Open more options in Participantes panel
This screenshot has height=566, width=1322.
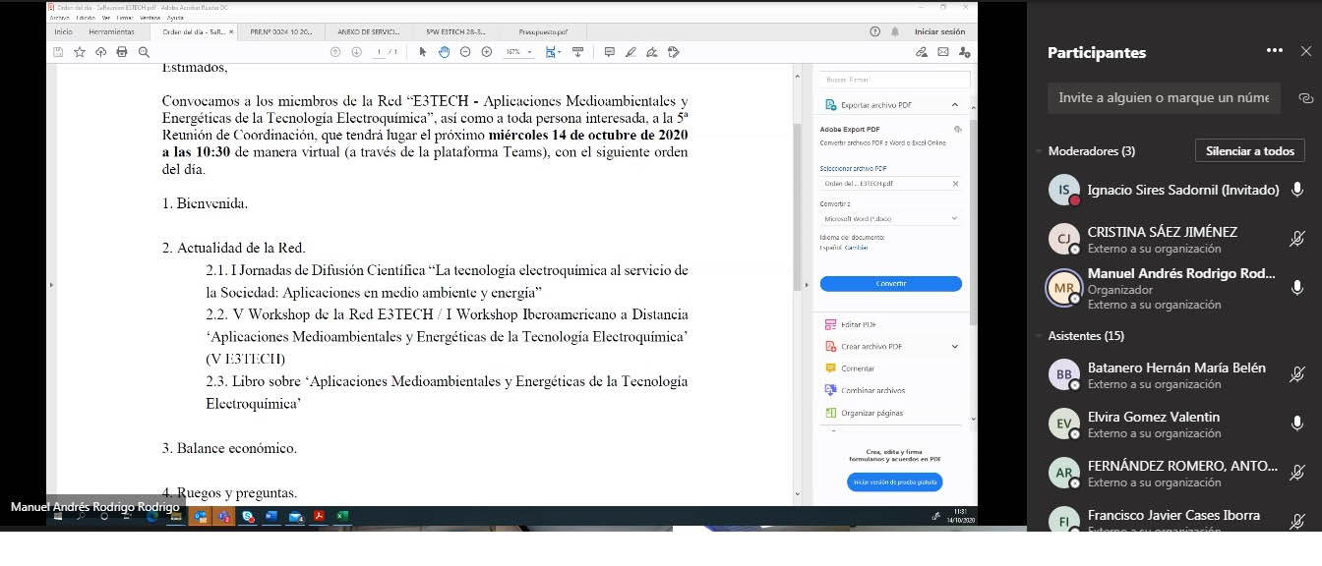(x=1275, y=51)
